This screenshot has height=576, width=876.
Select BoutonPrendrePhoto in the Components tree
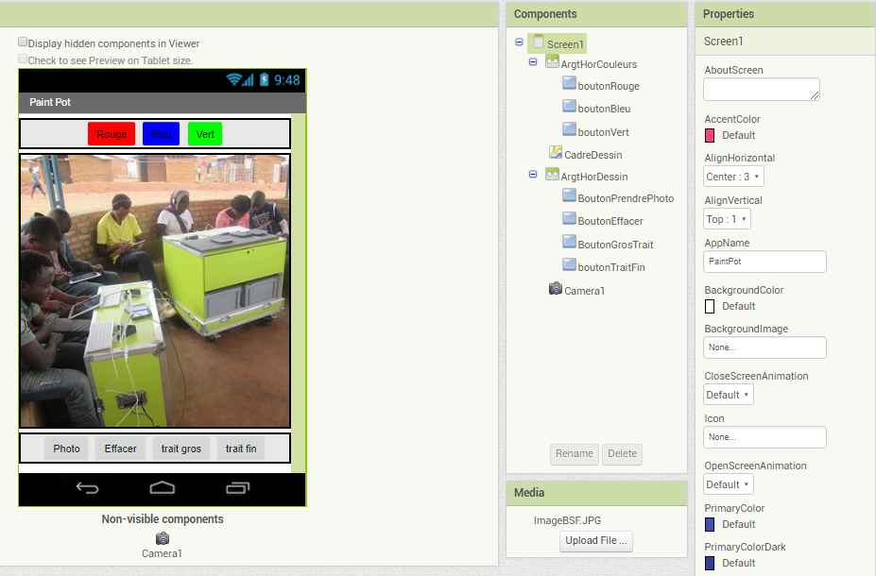626,198
